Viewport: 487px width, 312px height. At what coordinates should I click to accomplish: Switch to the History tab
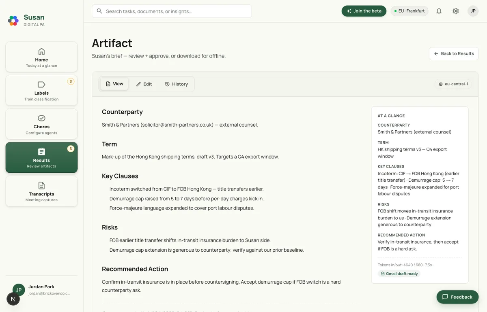pos(177,84)
